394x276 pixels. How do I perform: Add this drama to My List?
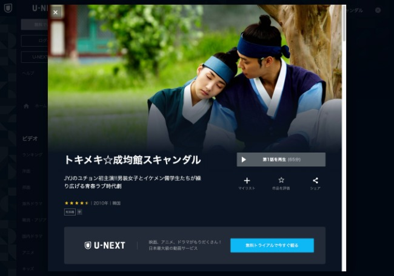click(247, 183)
